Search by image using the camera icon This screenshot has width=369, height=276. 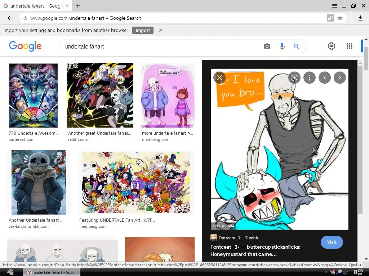click(x=267, y=46)
